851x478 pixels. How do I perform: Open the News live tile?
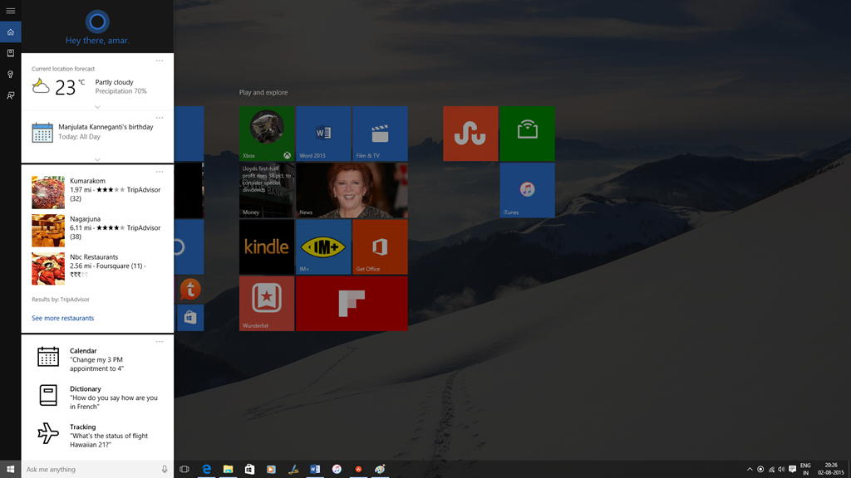[352, 190]
